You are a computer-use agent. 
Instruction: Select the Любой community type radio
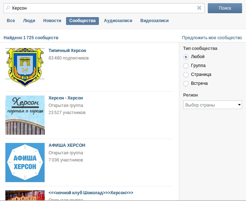(x=186, y=57)
